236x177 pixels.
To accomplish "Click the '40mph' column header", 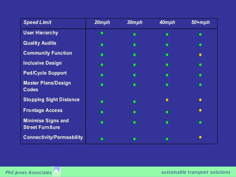I will [x=167, y=23].
